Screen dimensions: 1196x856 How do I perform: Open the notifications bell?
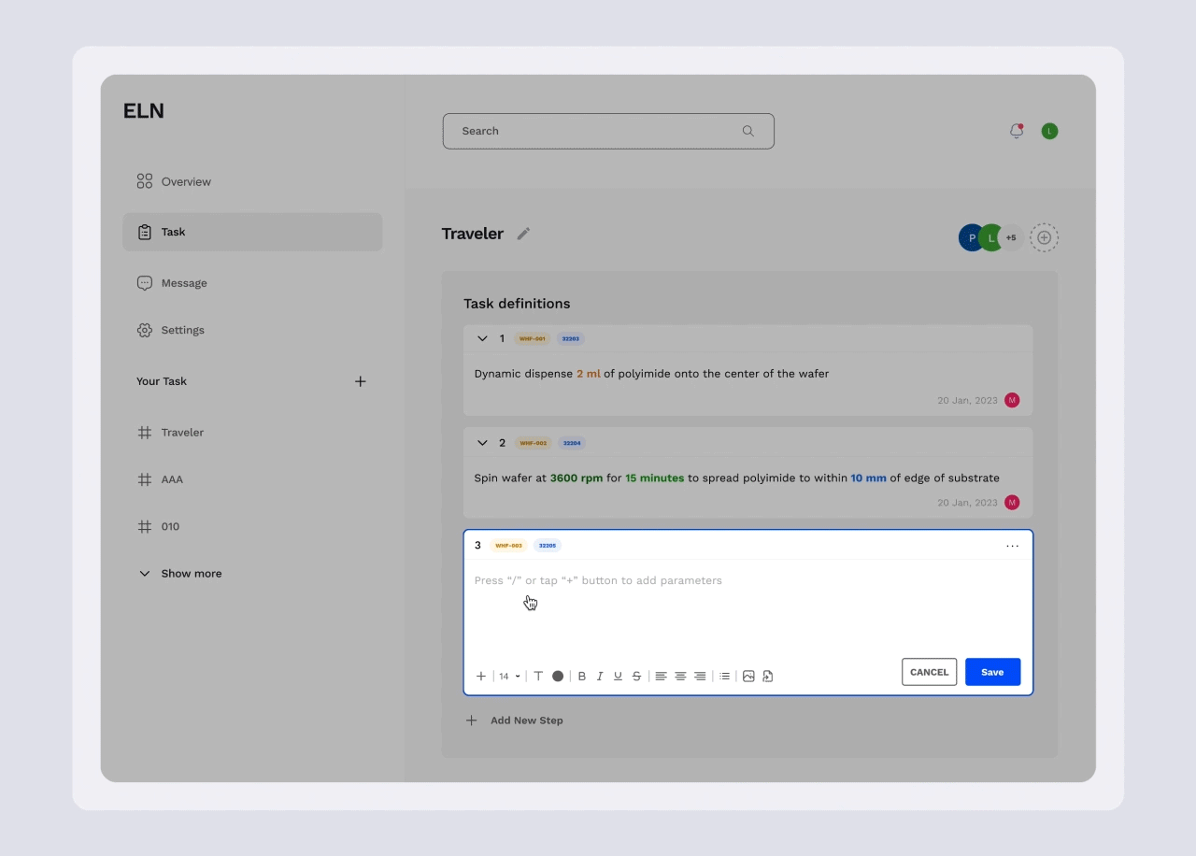[1017, 131]
